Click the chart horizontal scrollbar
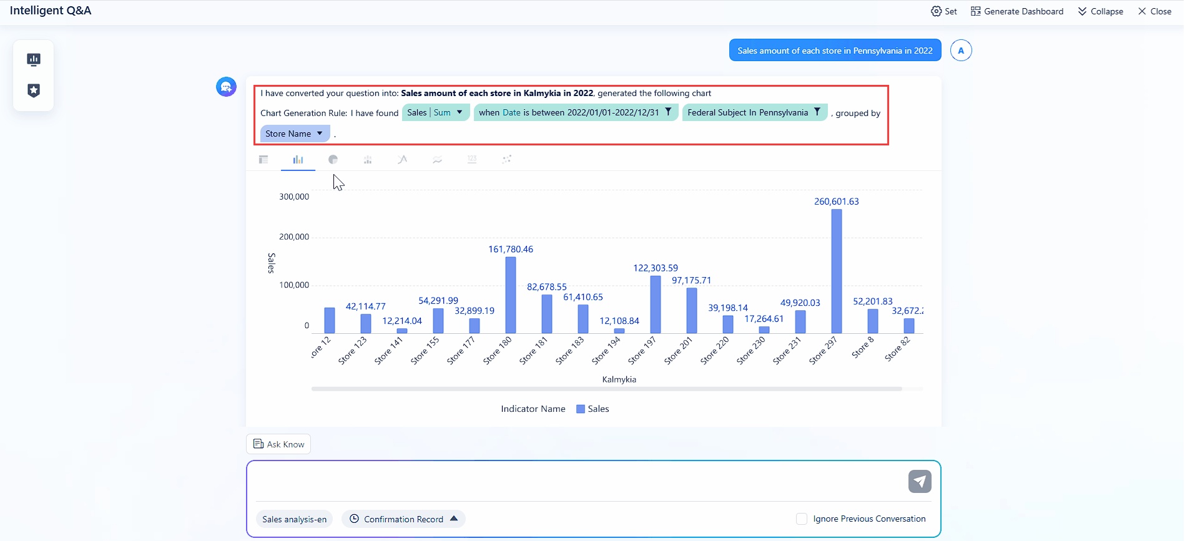Viewport: 1185px width, 541px height. (x=606, y=389)
